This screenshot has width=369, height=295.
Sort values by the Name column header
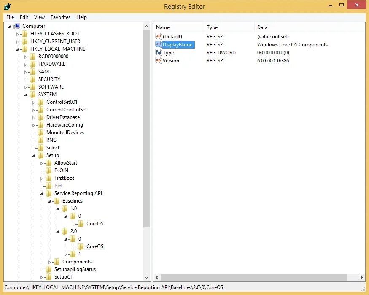pyautogui.click(x=179, y=27)
